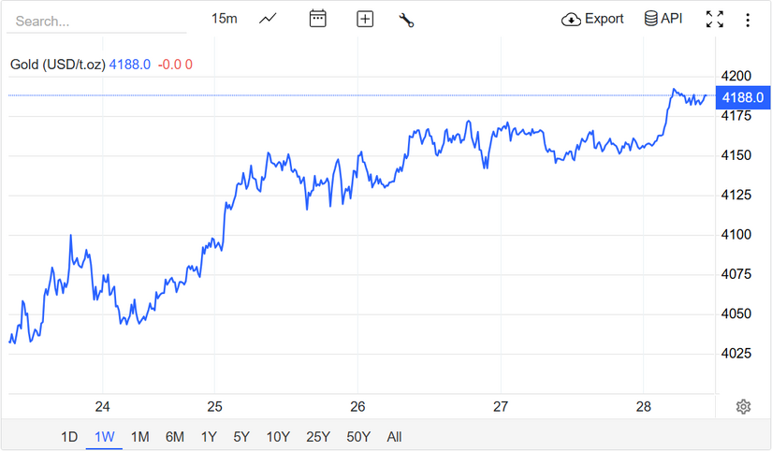Select the 1D time range
The image size is (772, 451).
tap(69, 436)
